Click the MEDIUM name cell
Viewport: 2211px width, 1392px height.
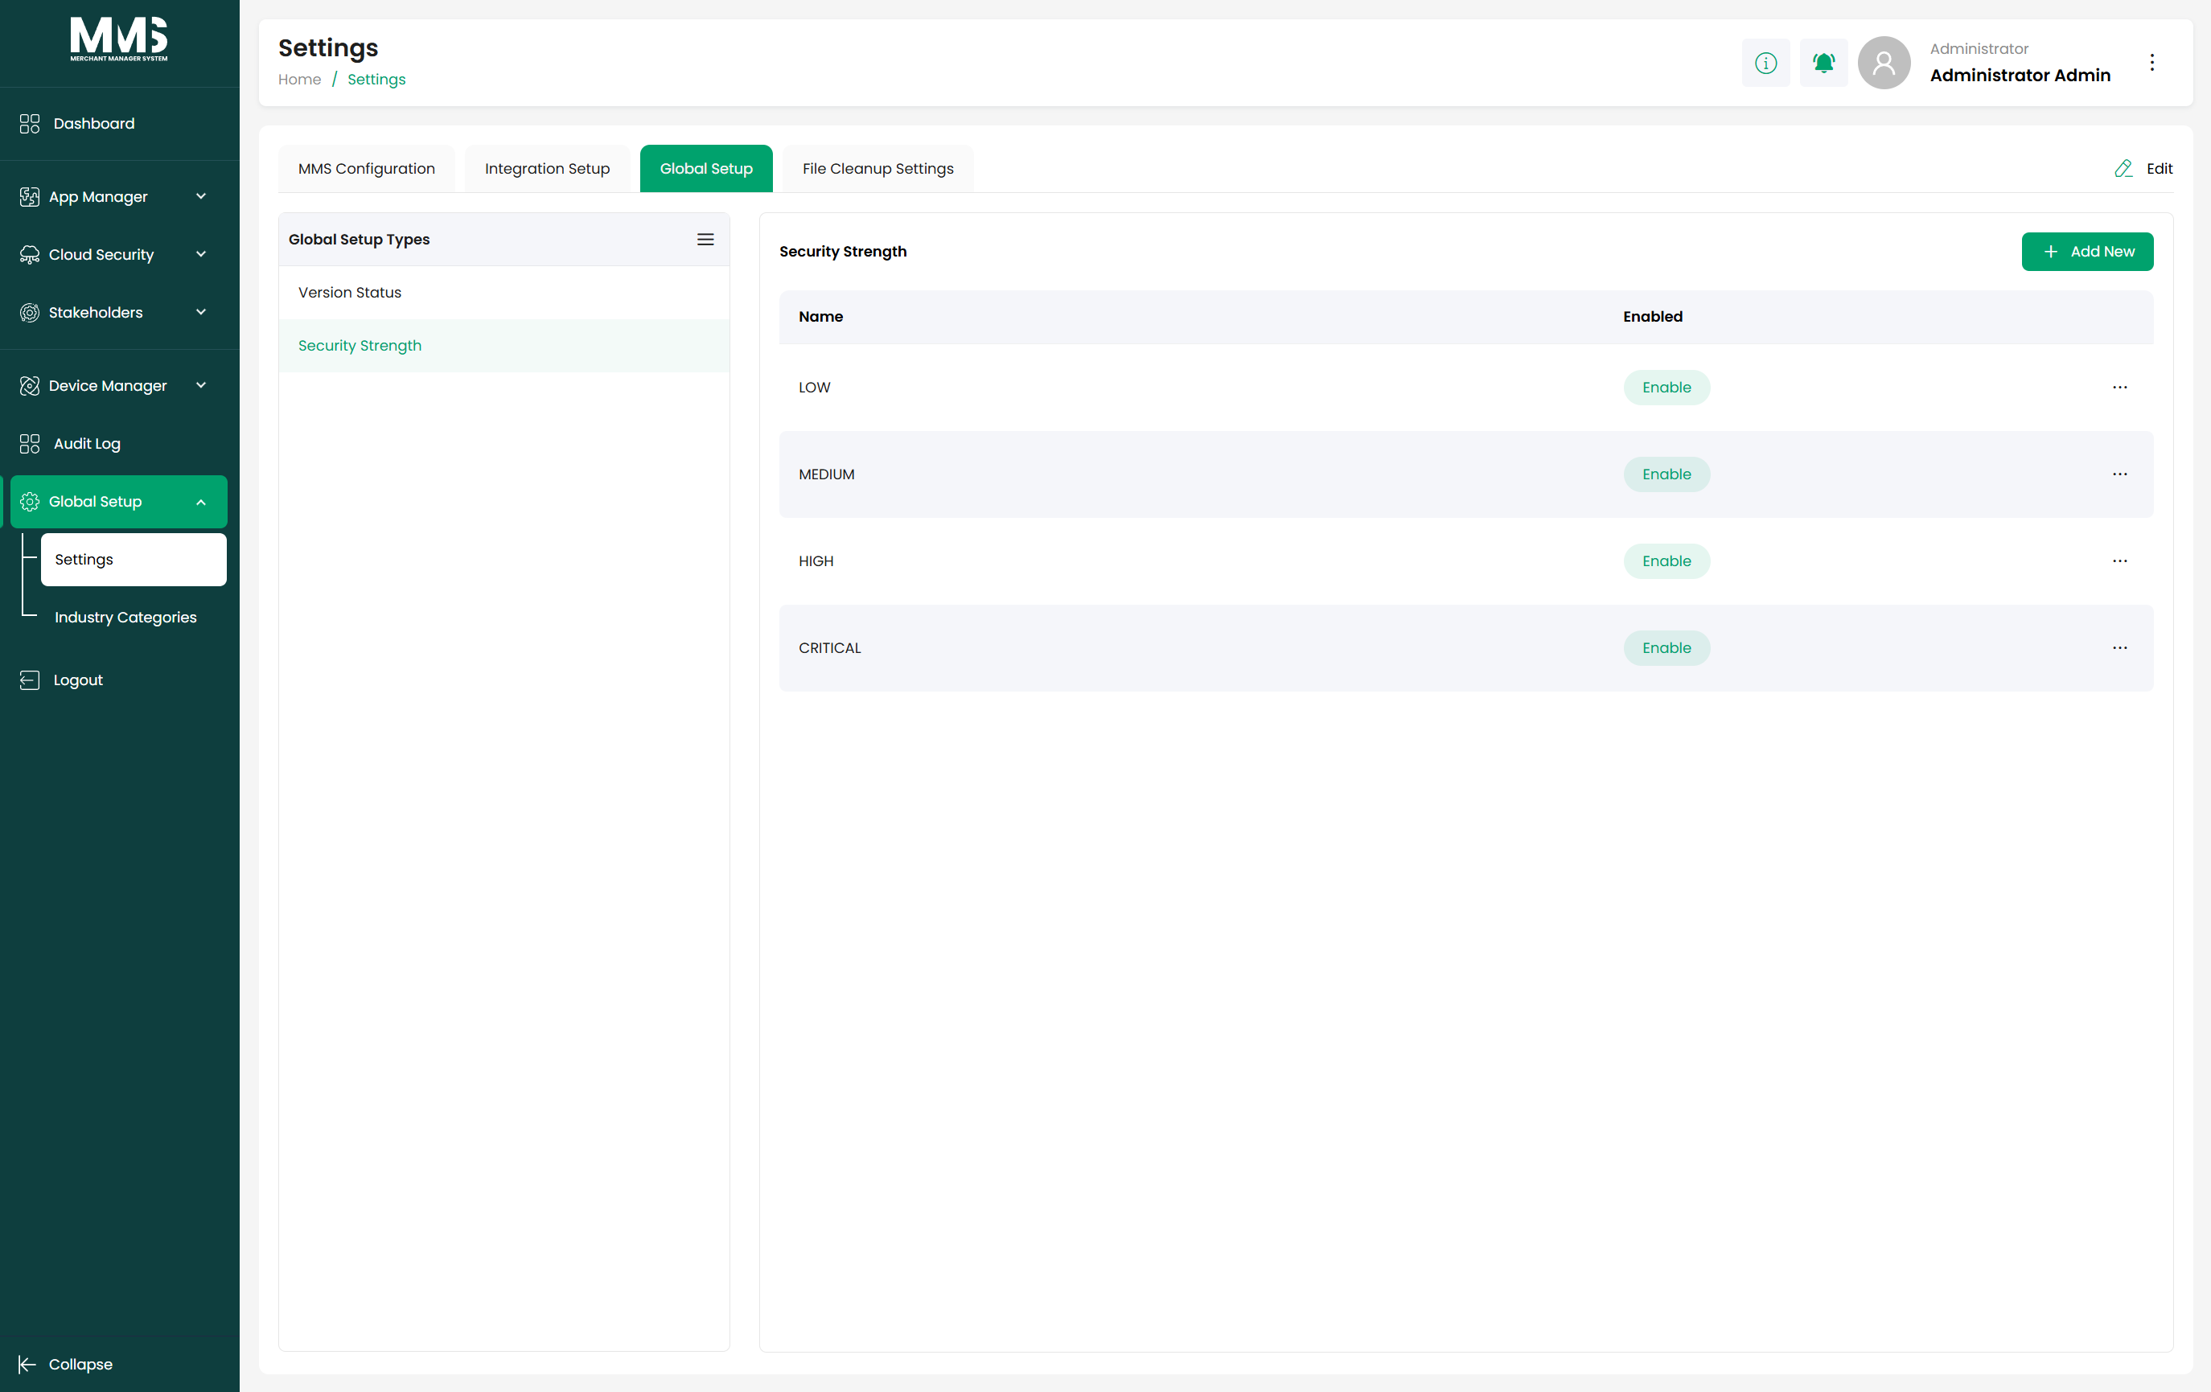(826, 474)
